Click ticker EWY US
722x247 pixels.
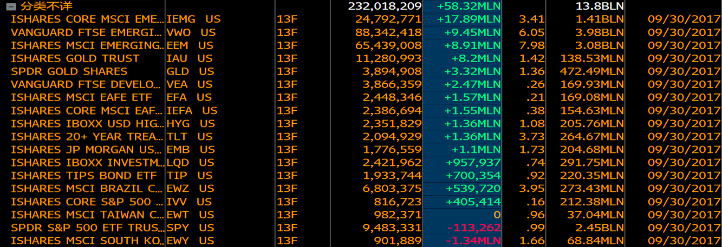(x=191, y=240)
